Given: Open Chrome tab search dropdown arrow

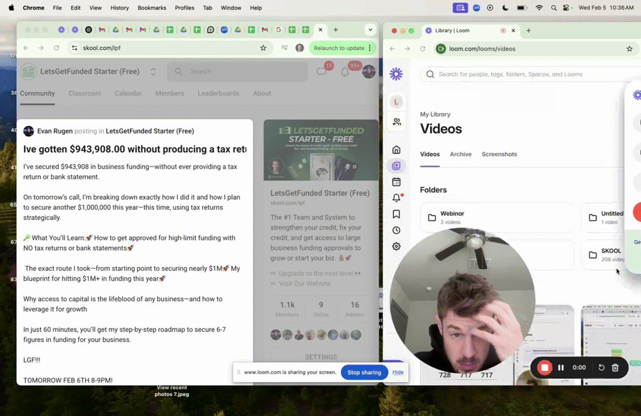Looking at the screenshot, I should pos(371,29).
